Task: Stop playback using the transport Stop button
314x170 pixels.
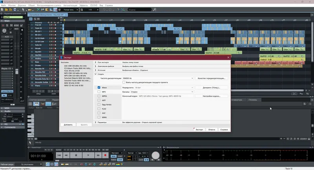Action: [x=76, y=155]
